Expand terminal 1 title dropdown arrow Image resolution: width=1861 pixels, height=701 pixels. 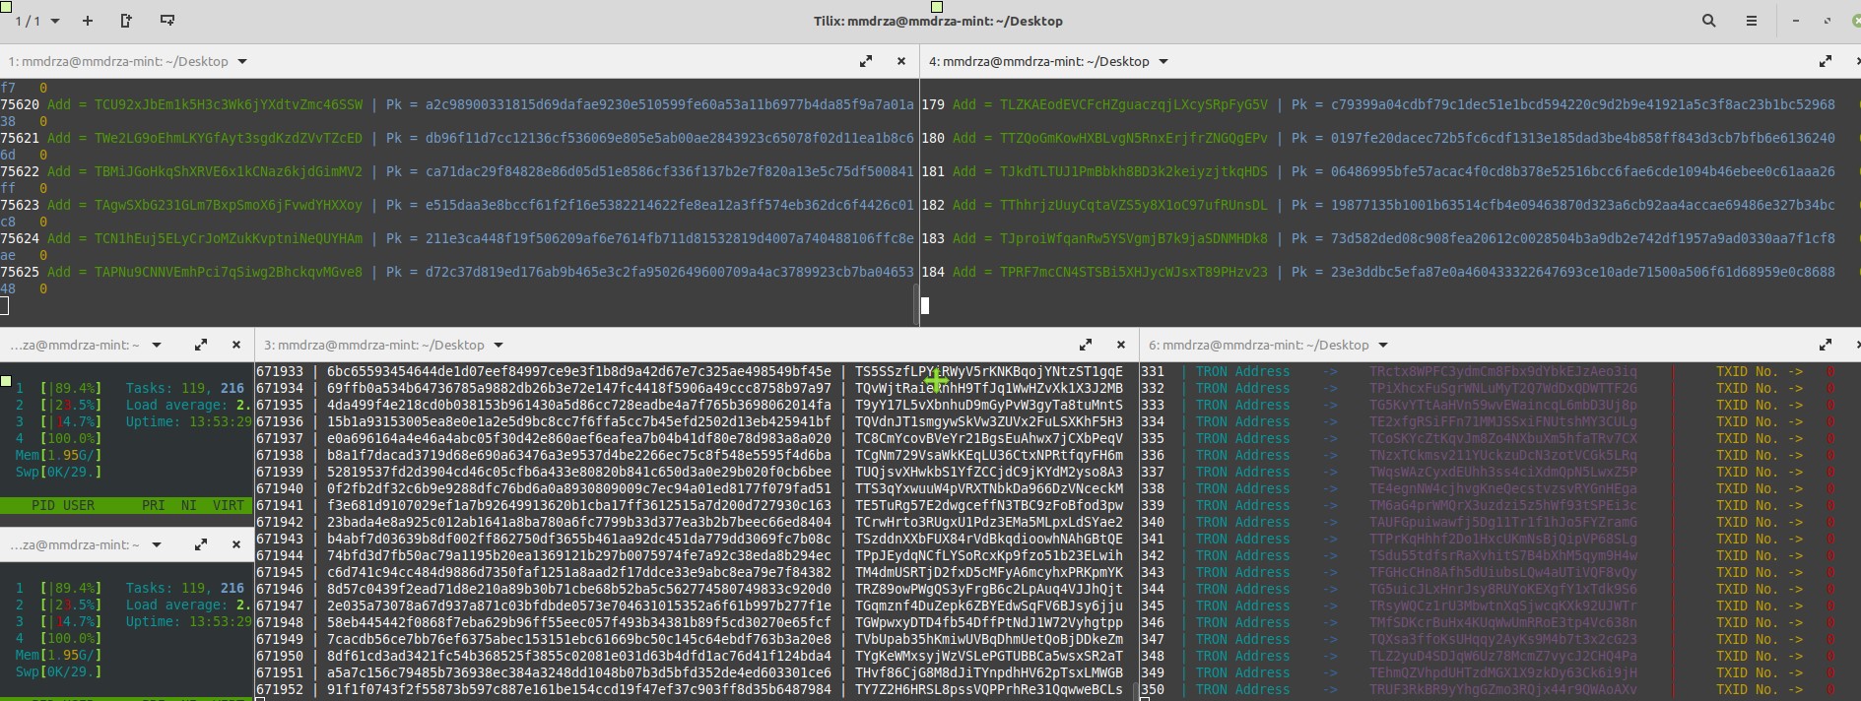click(x=242, y=61)
